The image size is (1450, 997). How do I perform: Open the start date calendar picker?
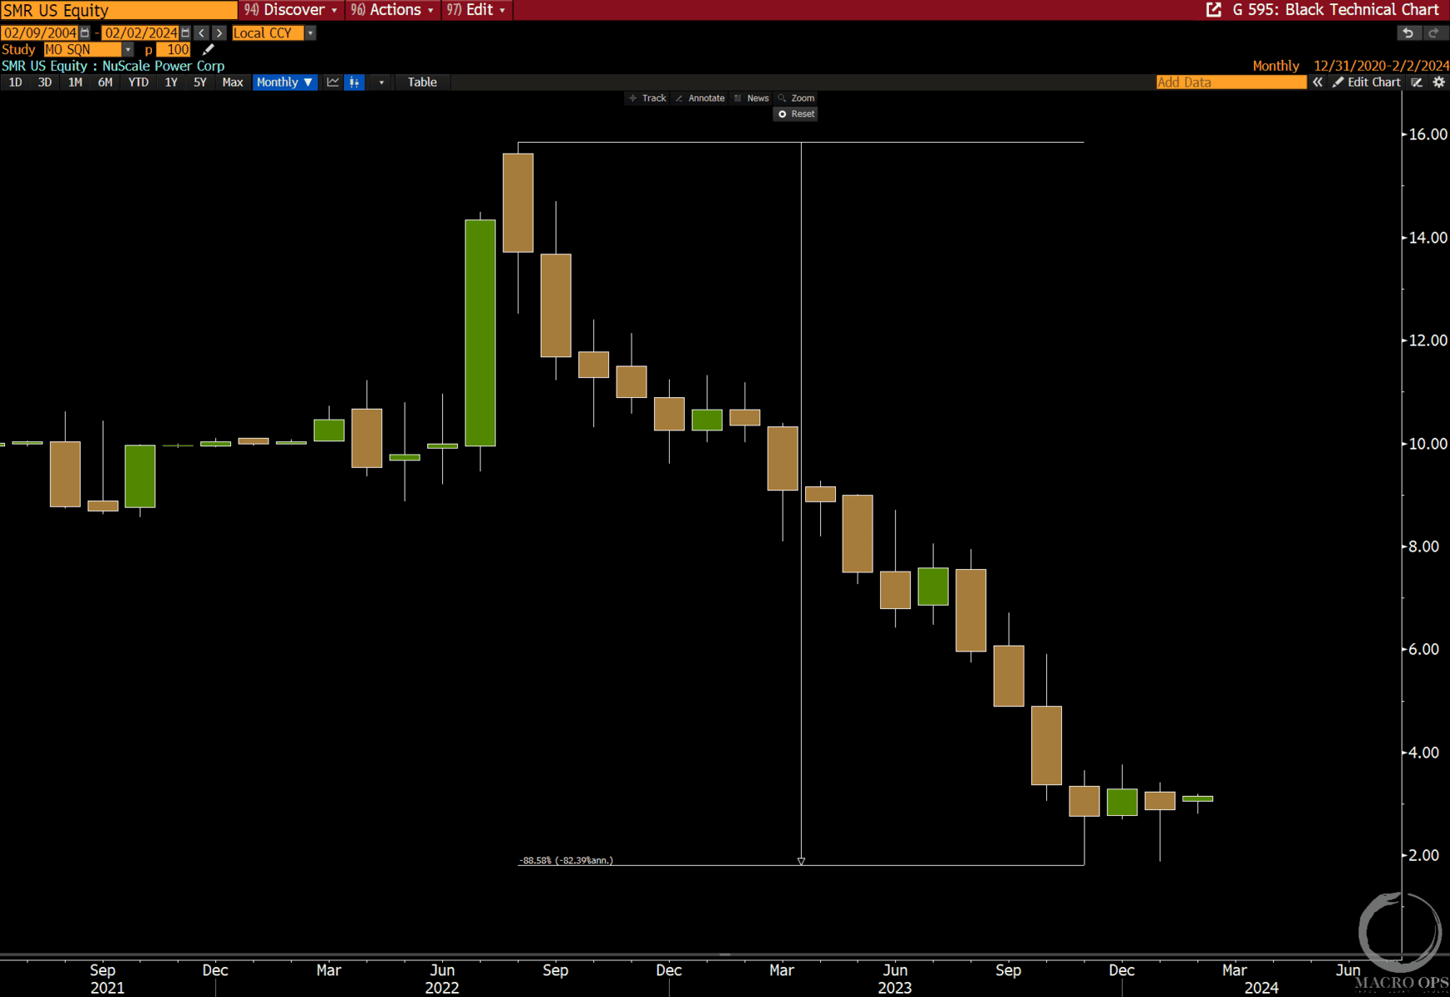click(85, 33)
